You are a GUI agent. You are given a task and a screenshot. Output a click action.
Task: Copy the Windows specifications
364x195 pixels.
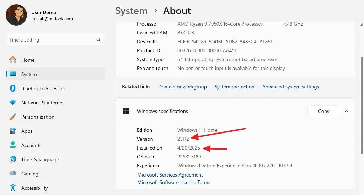323,111
